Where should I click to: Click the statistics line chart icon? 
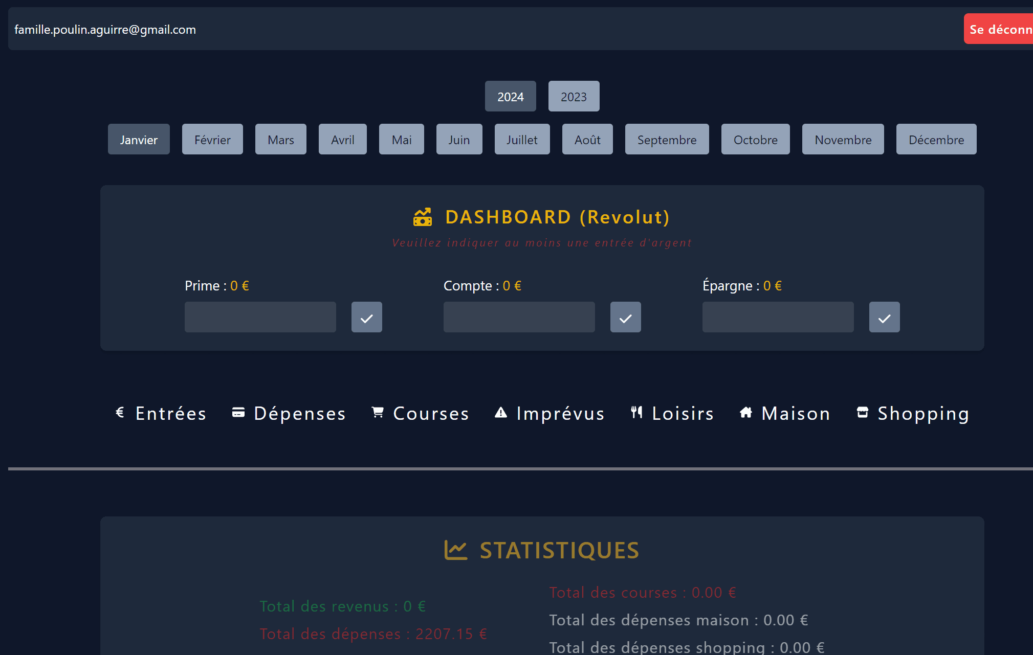click(456, 550)
